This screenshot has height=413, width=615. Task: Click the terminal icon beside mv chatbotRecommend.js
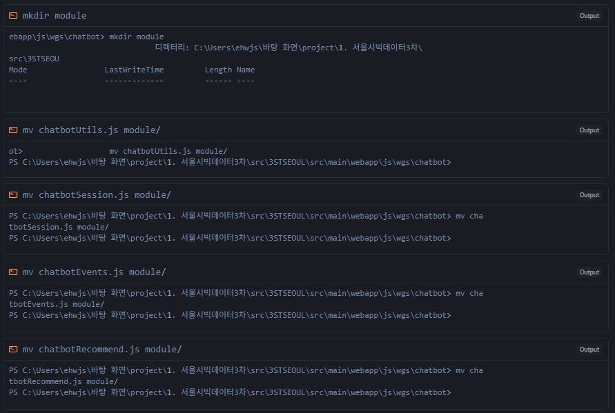pyautogui.click(x=13, y=349)
